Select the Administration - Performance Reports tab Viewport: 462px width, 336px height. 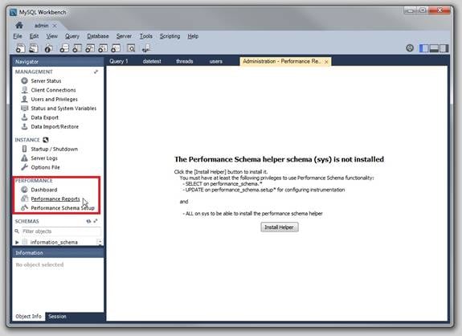[281, 61]
